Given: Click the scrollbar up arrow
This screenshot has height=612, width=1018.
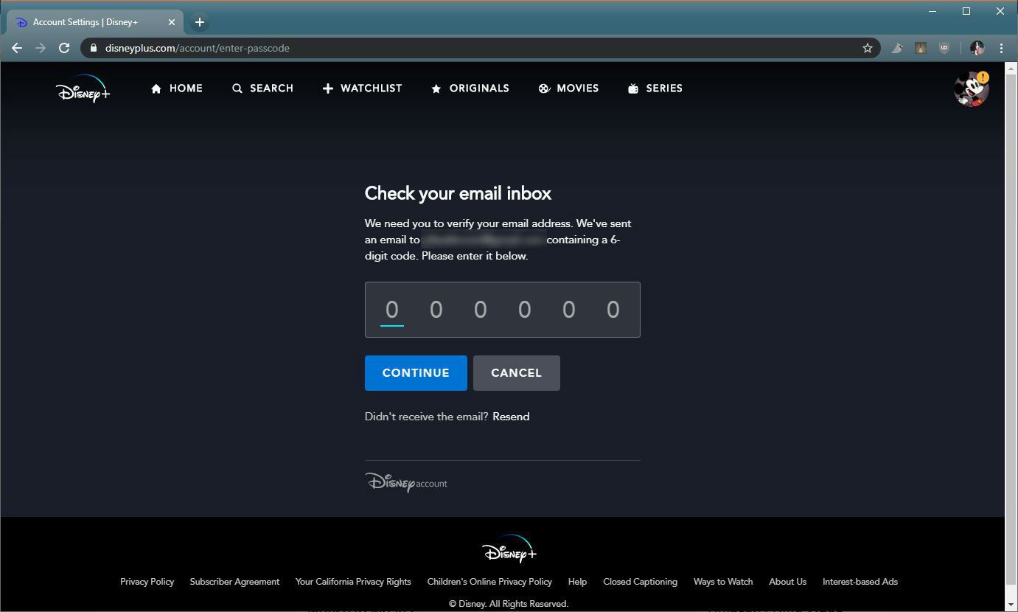Looking at the screenshot, I should [1011, 68].
